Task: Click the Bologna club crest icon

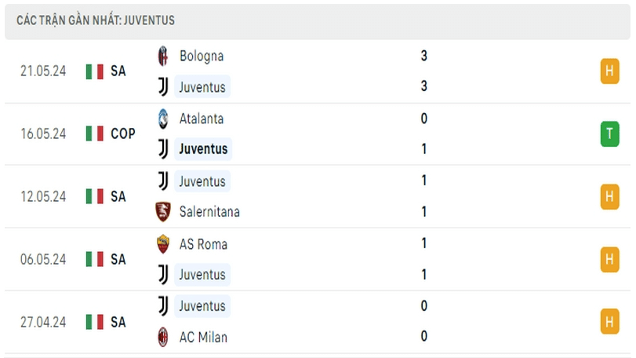Action: click(163, 56)
